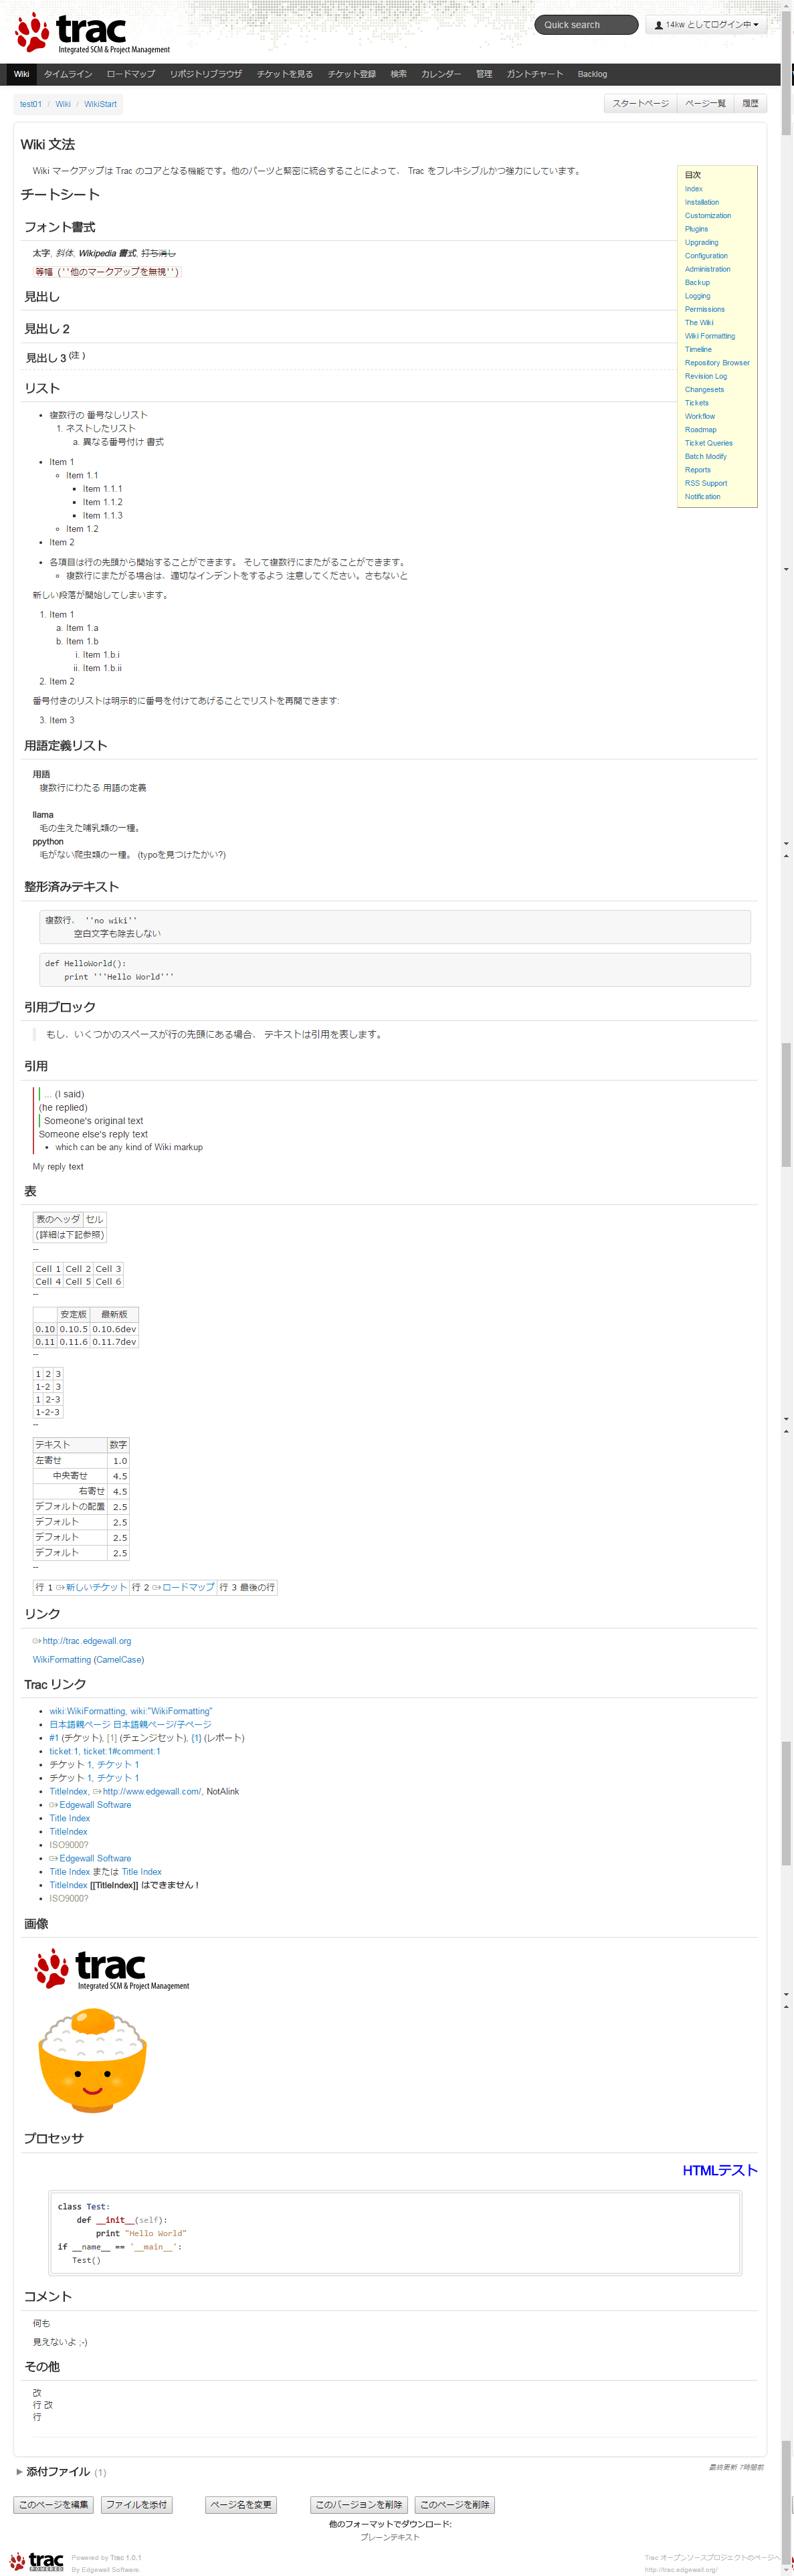
Task: Click the test01 breadcrumb link
Action: coord(31,104)
